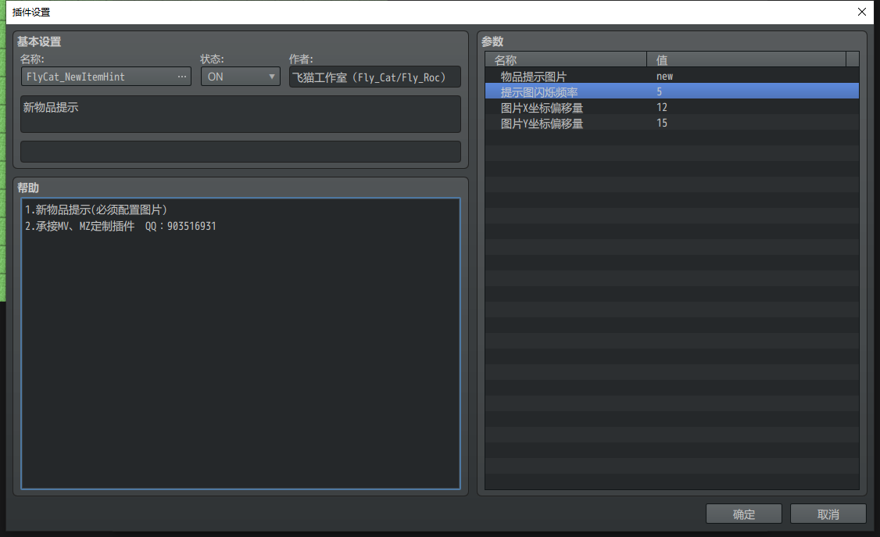Click the value 12 cell
The image size is (880, 537).
tap(753, 107)
